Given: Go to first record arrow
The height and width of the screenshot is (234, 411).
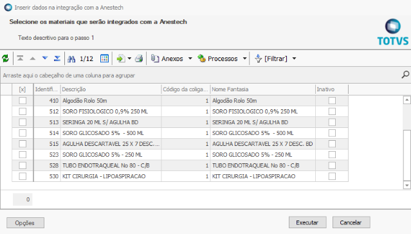Looking at the screenshot, I should coord(20,58).
